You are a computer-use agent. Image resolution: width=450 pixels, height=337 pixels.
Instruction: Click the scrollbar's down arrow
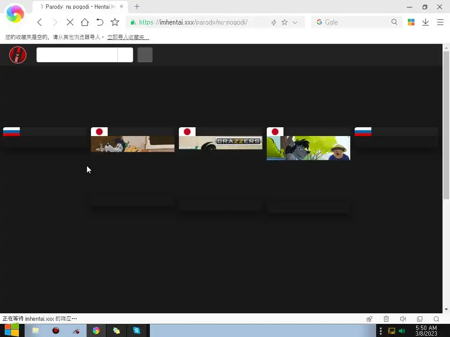tap(446, 309)
